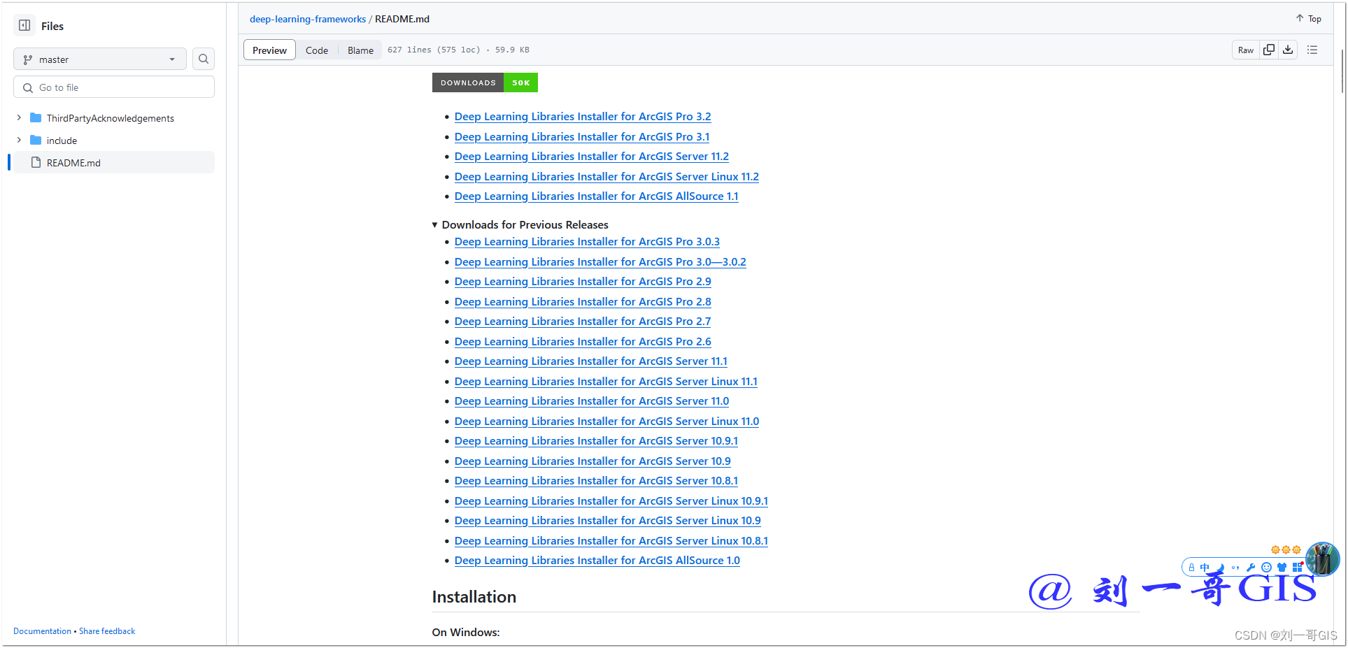The image size is (1348, 648).
Task: Click the Raw button
Action: click(x=1246, y=50)
